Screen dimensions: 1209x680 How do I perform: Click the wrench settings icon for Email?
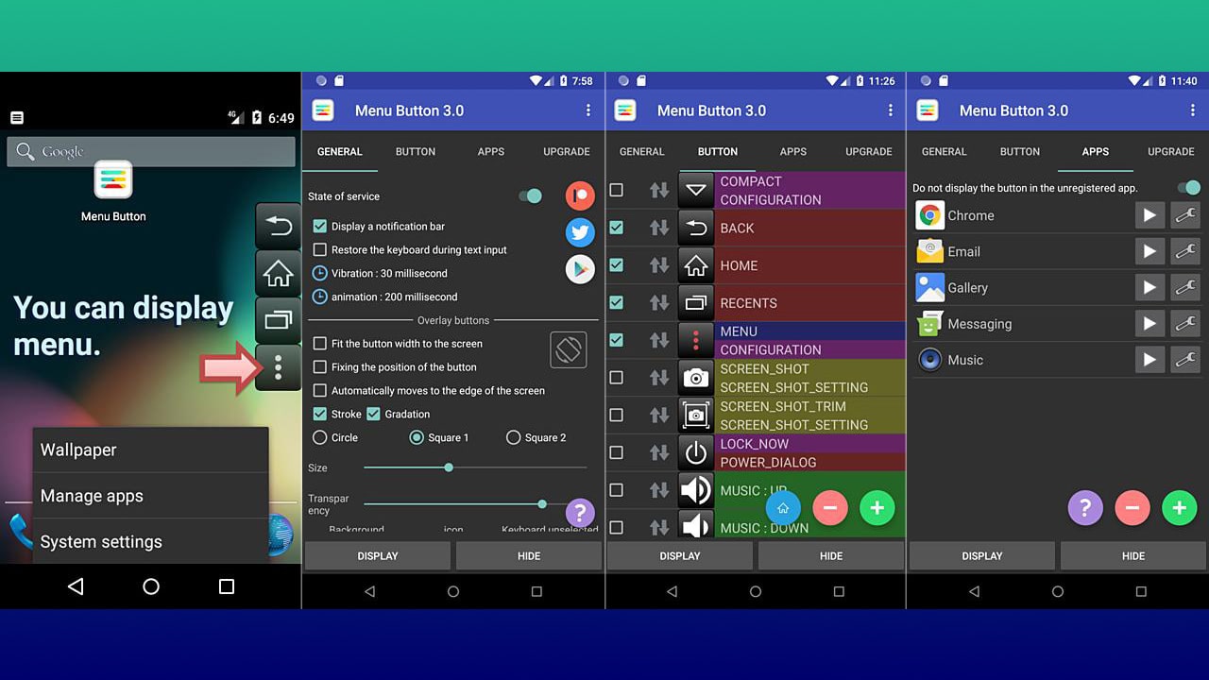tap(1184, 251)
